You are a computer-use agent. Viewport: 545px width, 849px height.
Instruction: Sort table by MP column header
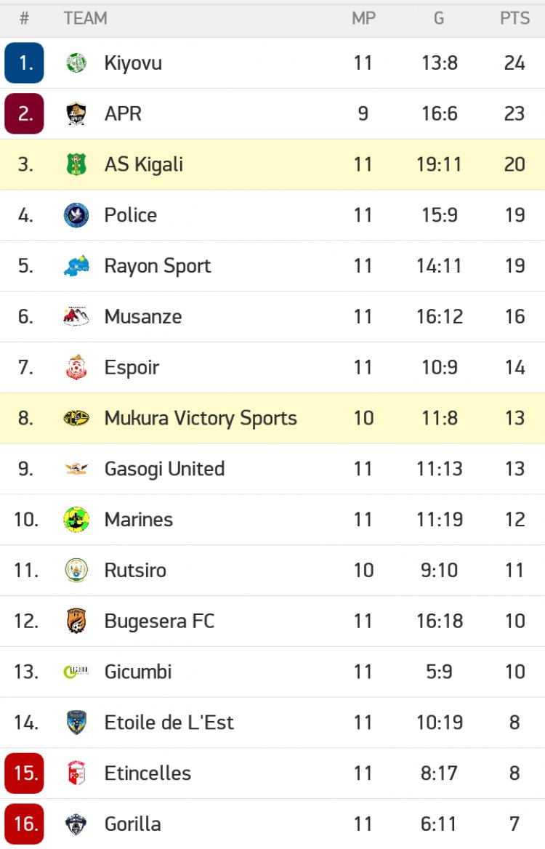tap(363, 19)
